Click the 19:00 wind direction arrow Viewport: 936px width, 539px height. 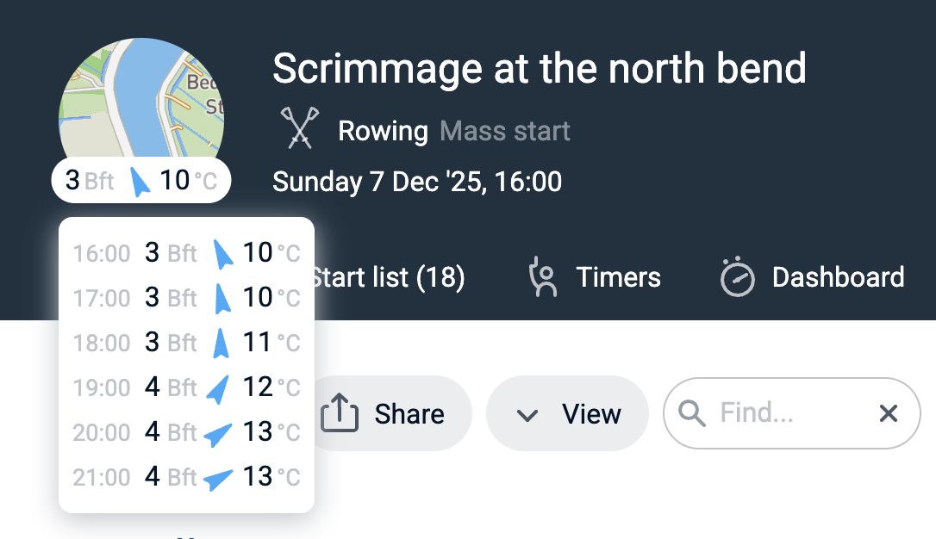(218, 389)
